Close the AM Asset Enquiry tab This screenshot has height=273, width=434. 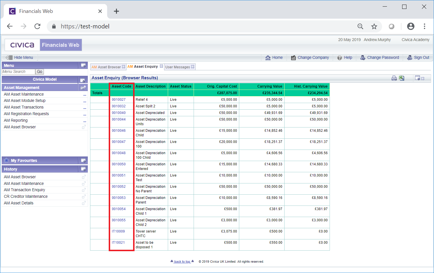[x=161, y=66]
